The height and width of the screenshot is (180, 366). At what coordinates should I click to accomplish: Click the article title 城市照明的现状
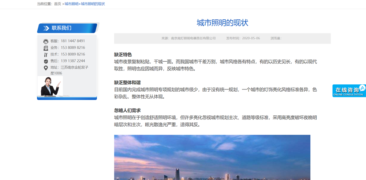(x=222, y=23)
